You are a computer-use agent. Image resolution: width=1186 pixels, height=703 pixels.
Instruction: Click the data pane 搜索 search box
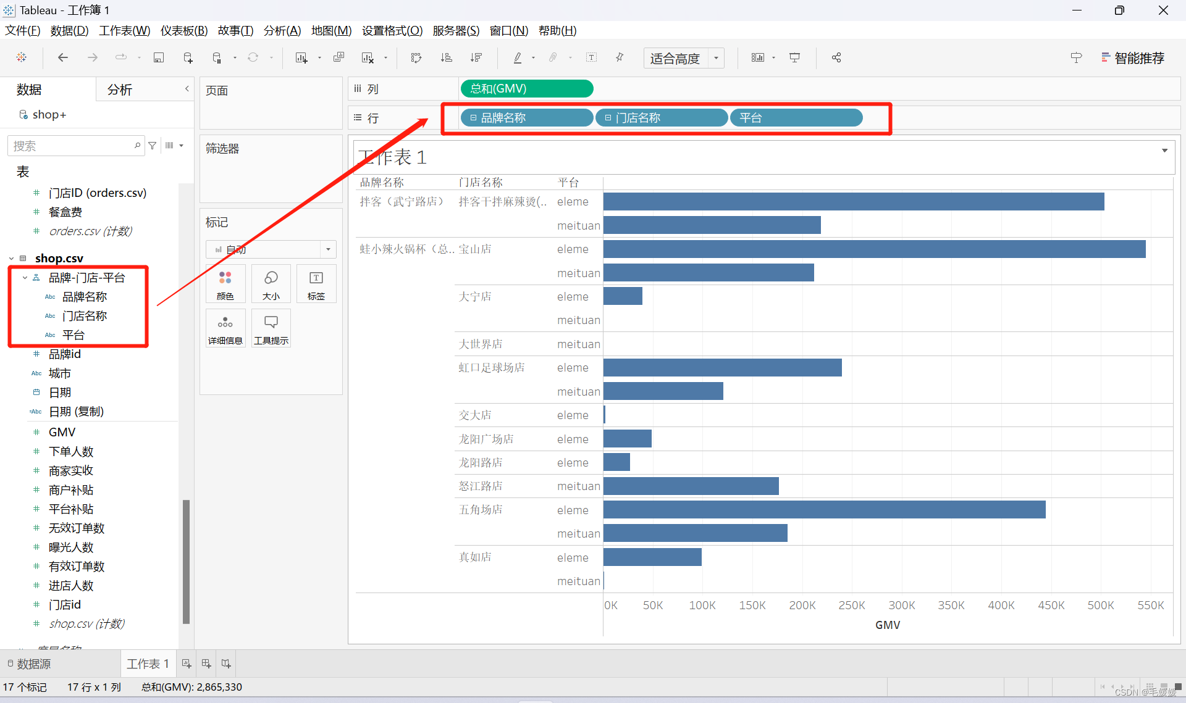(x=75, y=146)
